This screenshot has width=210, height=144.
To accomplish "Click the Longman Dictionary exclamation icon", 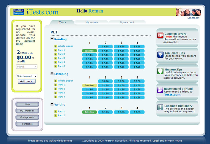I will coord(160,107).
